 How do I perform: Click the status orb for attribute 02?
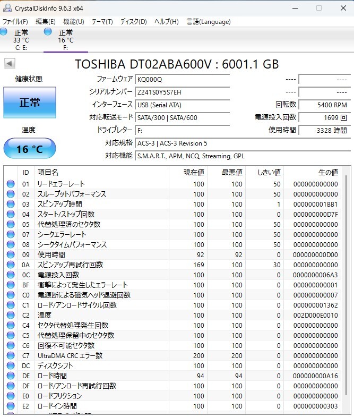(11, 194)
